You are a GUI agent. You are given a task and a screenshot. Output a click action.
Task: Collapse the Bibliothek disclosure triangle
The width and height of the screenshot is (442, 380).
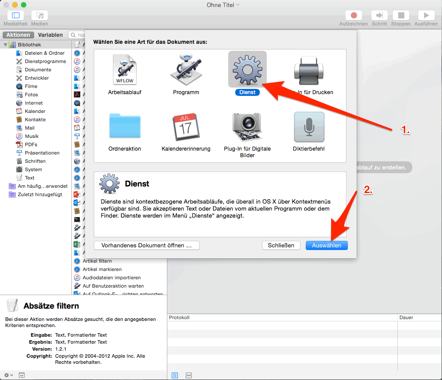coord(6,45)
